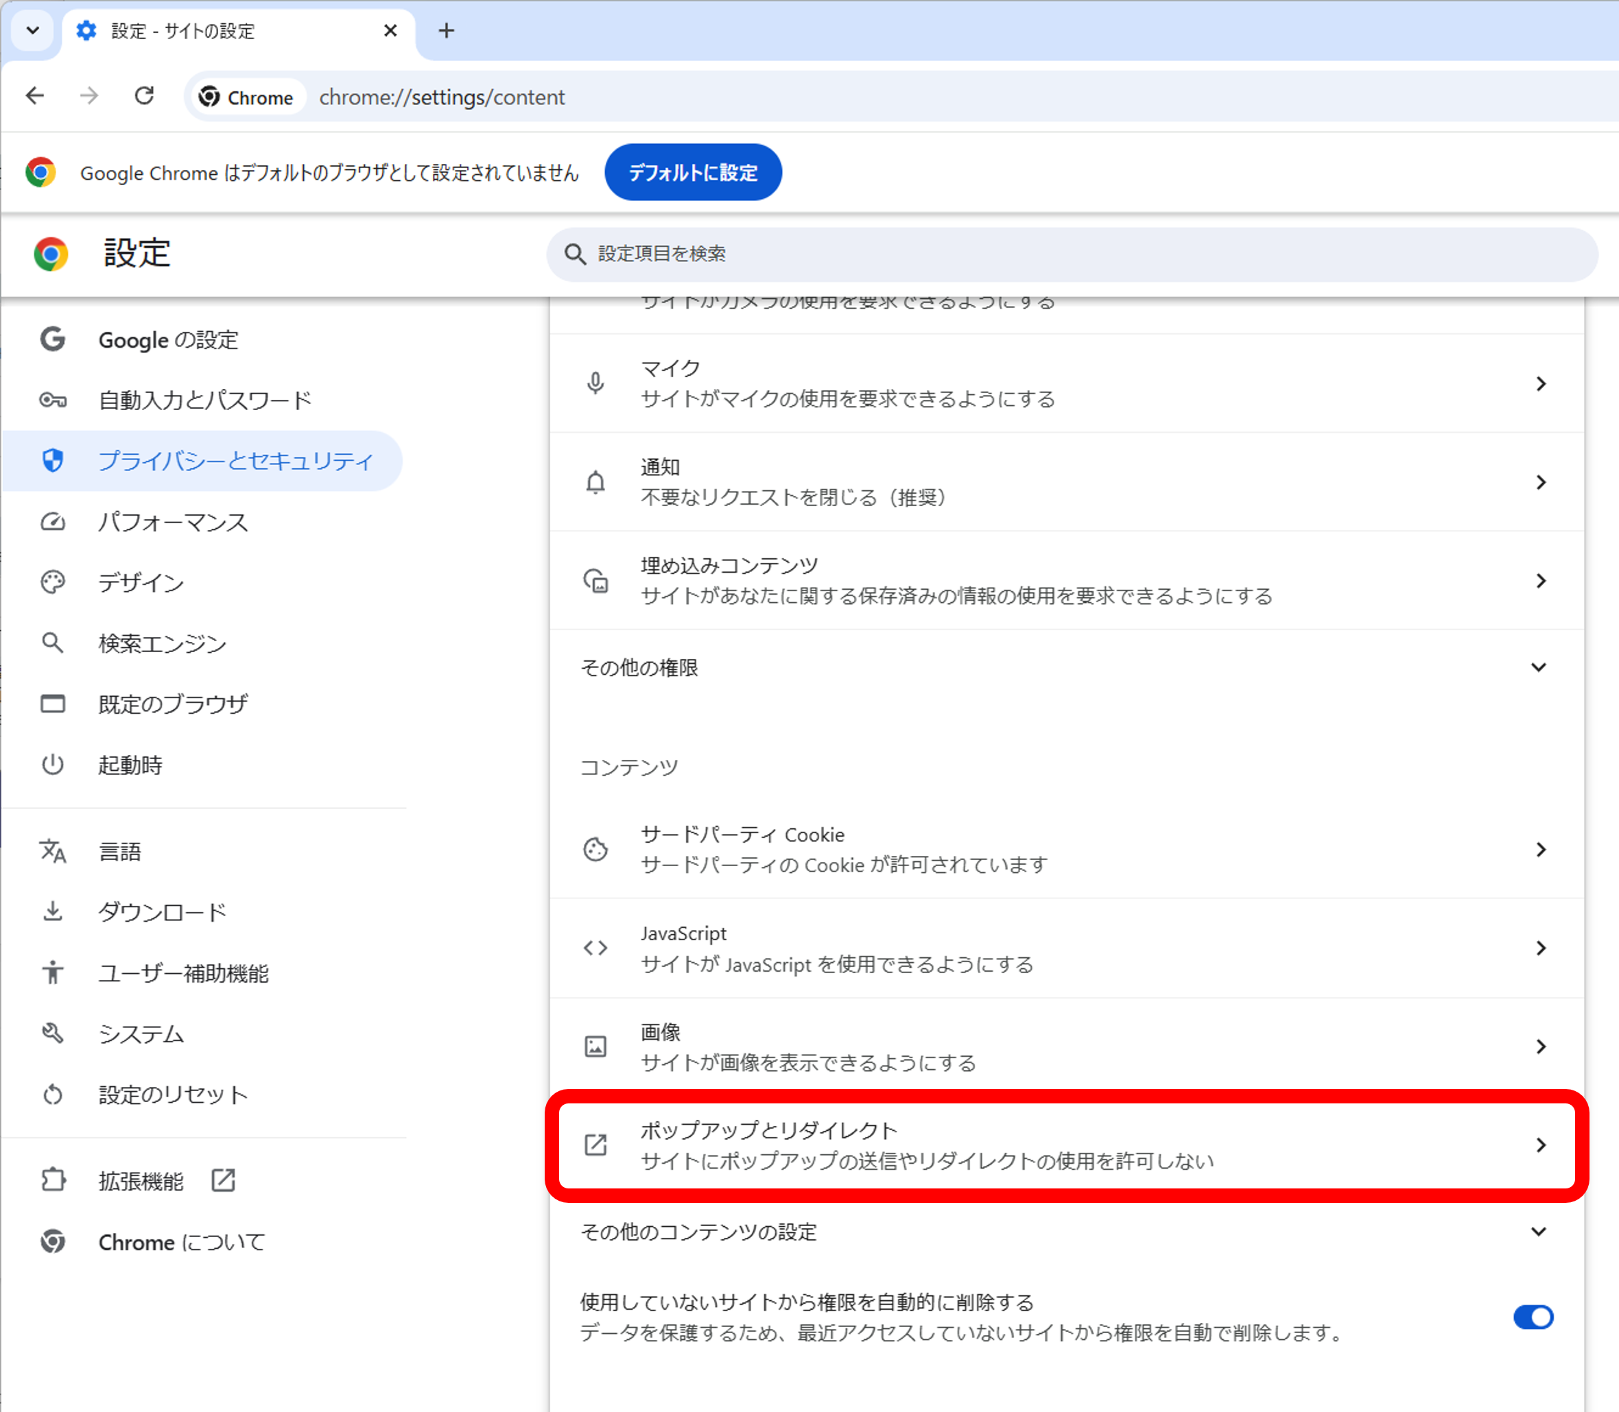Click the デフォルトに設定 button

pos(693,171)
